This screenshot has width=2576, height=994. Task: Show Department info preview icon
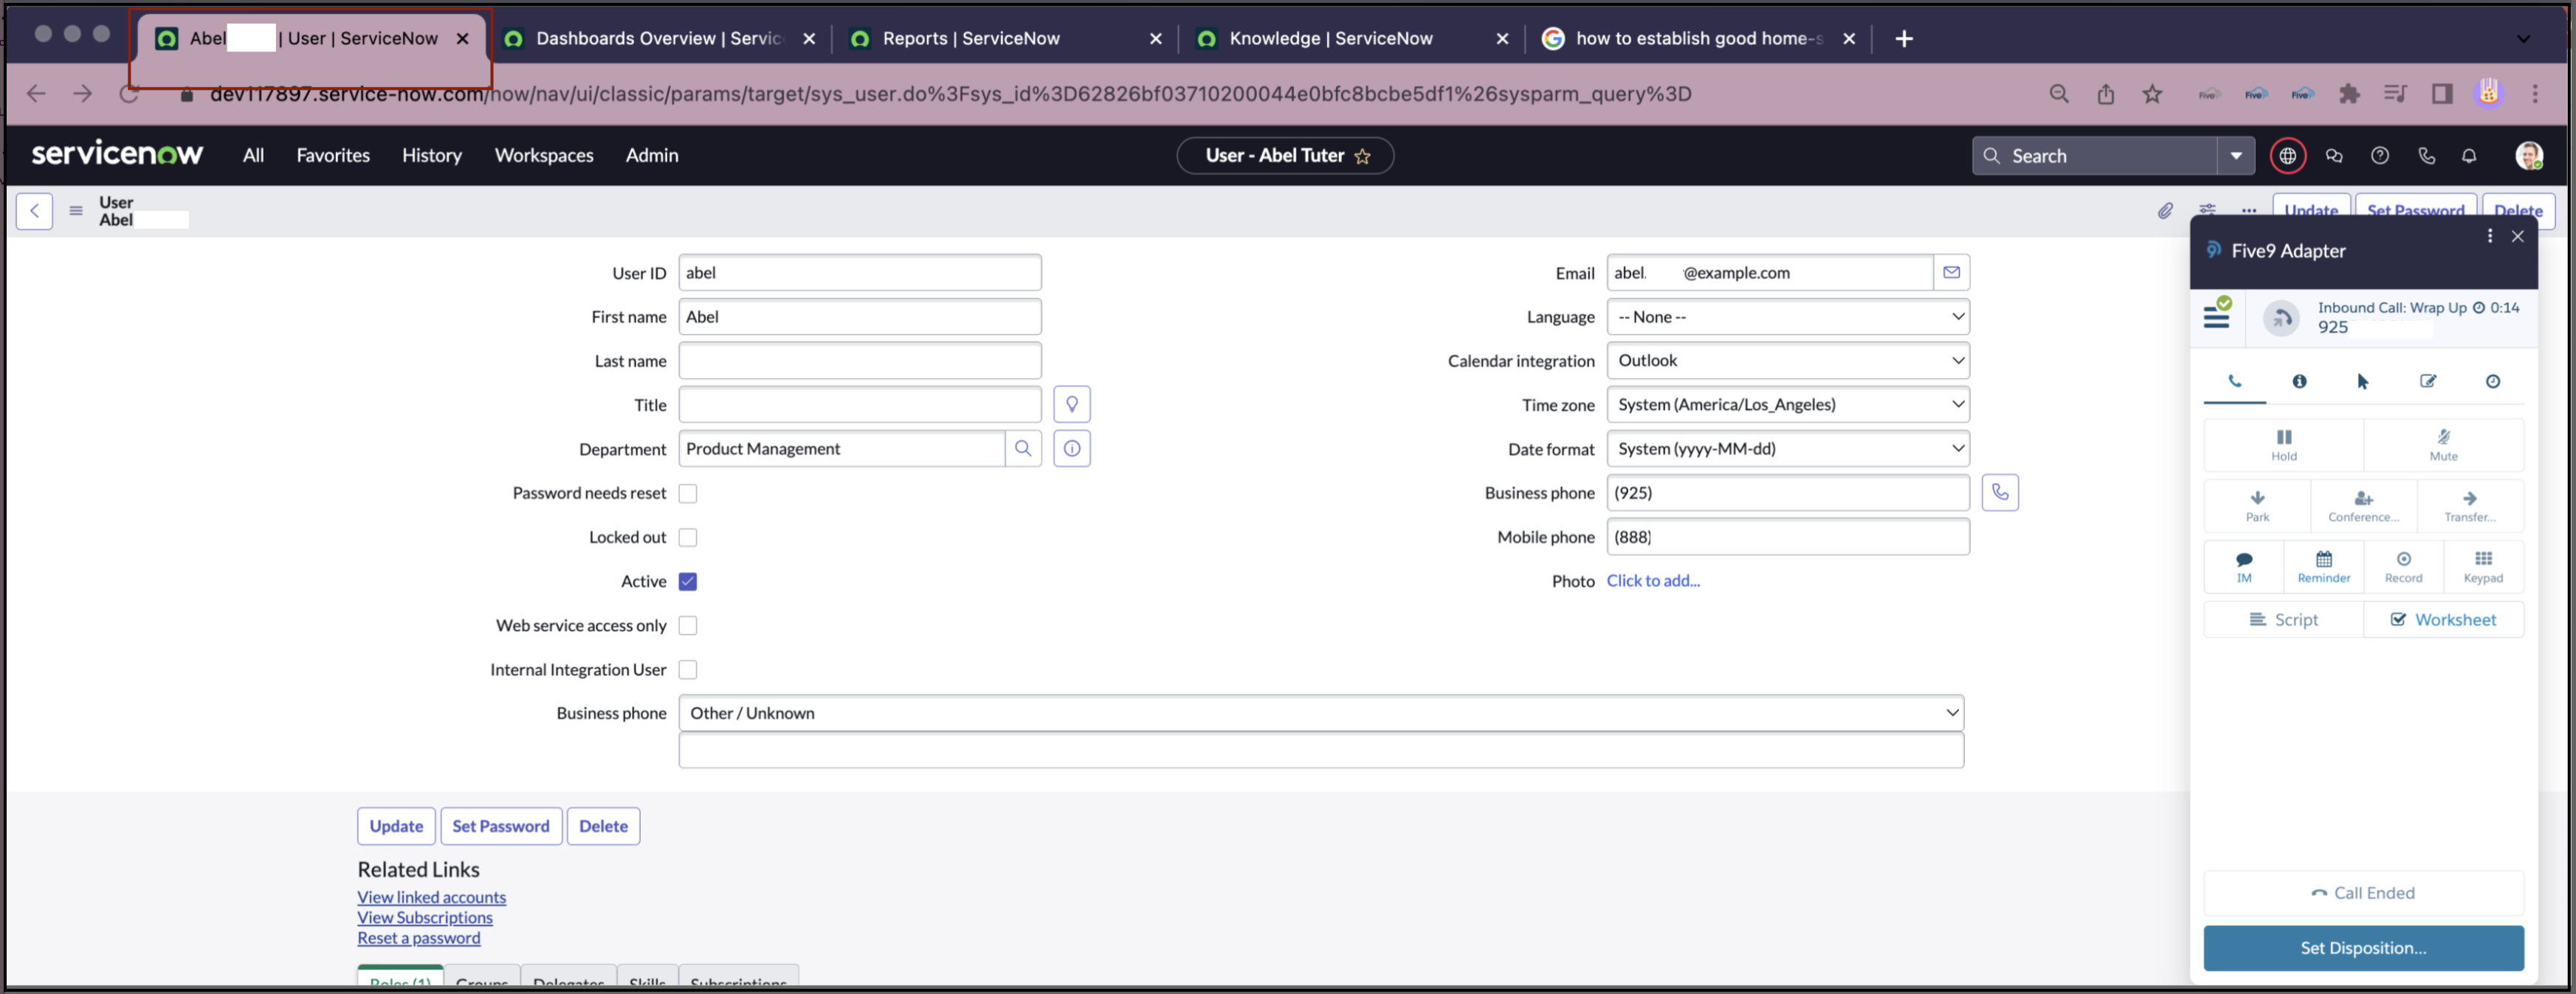(1072, 448)
